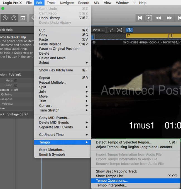Click the Vintage 08 Kit track name
Screen dimensions: 181x189
(18, 114)
